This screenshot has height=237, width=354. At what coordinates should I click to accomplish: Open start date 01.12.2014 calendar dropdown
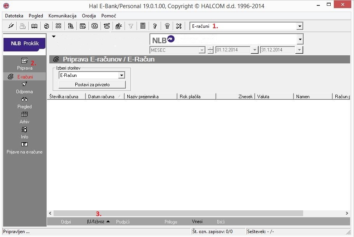pos(255,50)
